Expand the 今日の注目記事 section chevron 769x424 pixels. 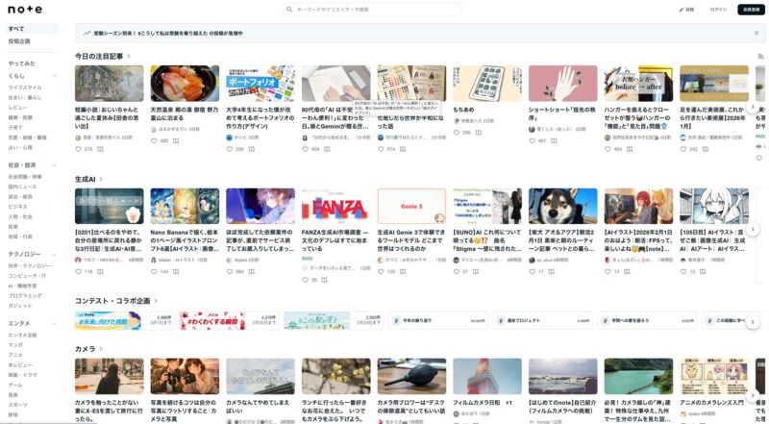129,57
